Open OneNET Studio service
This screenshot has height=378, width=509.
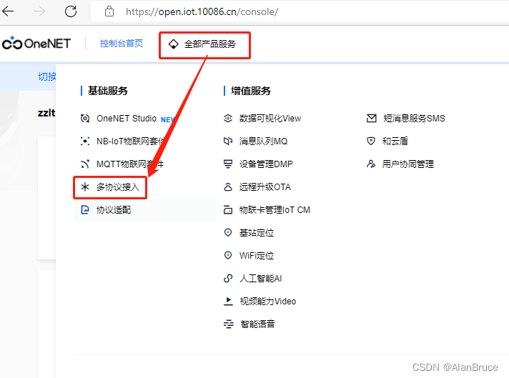tap(127, 119)
